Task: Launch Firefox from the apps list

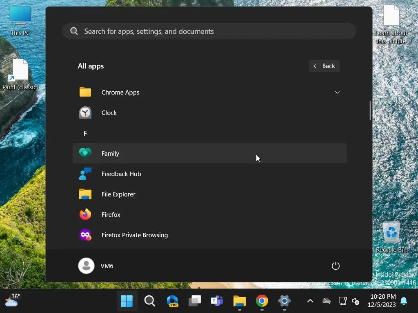Action: tap(209, 214)
